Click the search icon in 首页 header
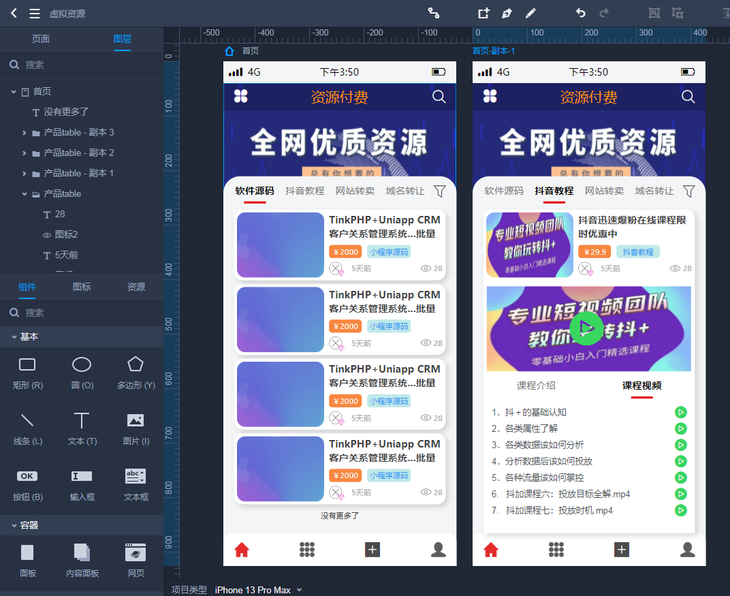730x596 pixels. coord(439,97)
